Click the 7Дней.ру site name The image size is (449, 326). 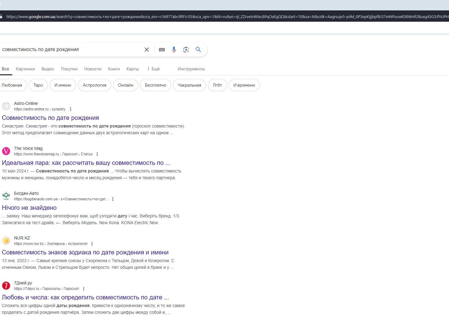click(x=23, y=283)
